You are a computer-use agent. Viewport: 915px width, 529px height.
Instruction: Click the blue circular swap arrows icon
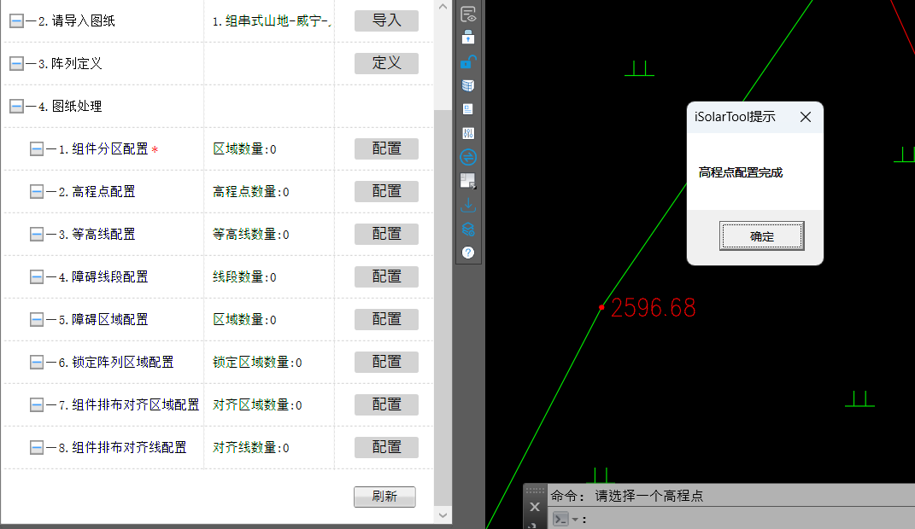click(468, 157)
